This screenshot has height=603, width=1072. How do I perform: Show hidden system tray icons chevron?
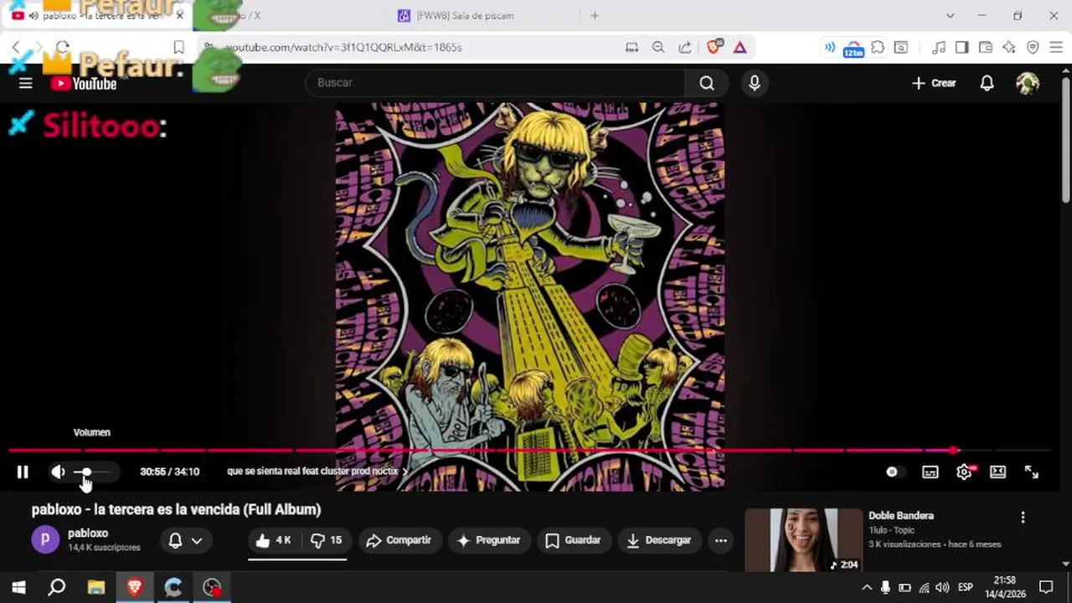click(x=867, y=587)
